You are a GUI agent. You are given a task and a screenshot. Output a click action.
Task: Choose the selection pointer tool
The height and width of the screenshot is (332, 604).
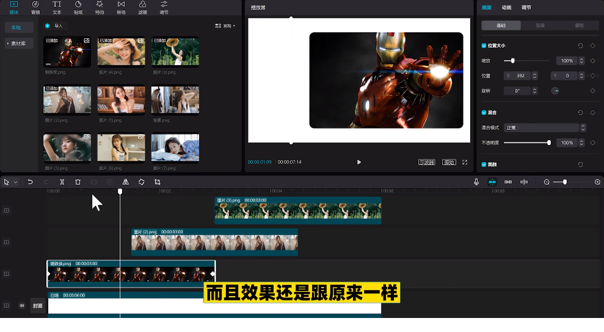tap(7, 182)
